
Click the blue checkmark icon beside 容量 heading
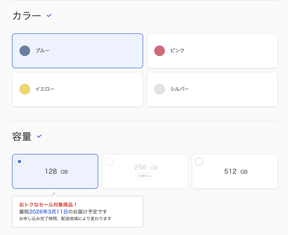point(40,136)
